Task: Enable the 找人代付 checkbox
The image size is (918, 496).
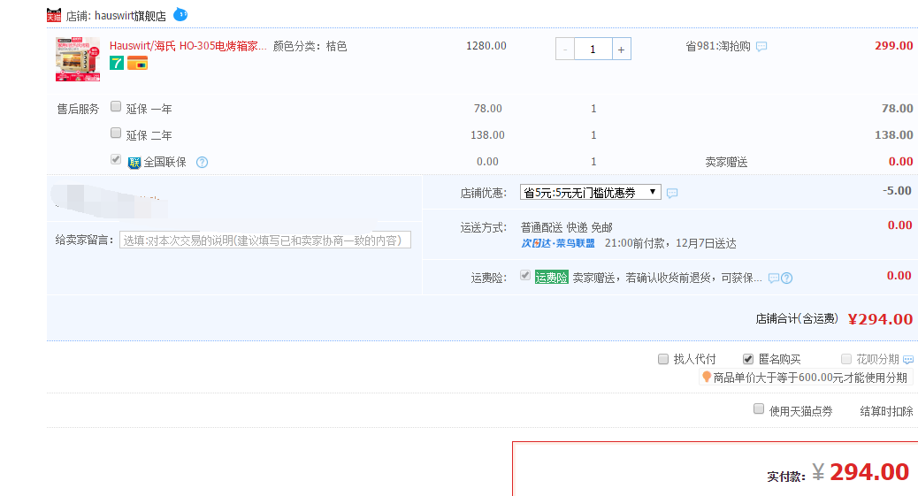Action: point(663,359)
